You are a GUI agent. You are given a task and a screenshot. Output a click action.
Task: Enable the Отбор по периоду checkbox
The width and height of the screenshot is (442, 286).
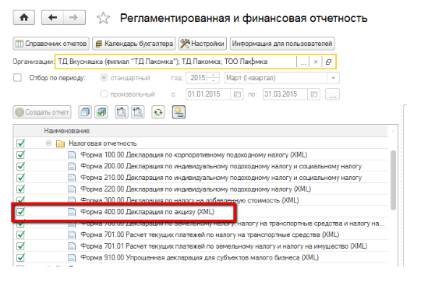click(17, 78)
